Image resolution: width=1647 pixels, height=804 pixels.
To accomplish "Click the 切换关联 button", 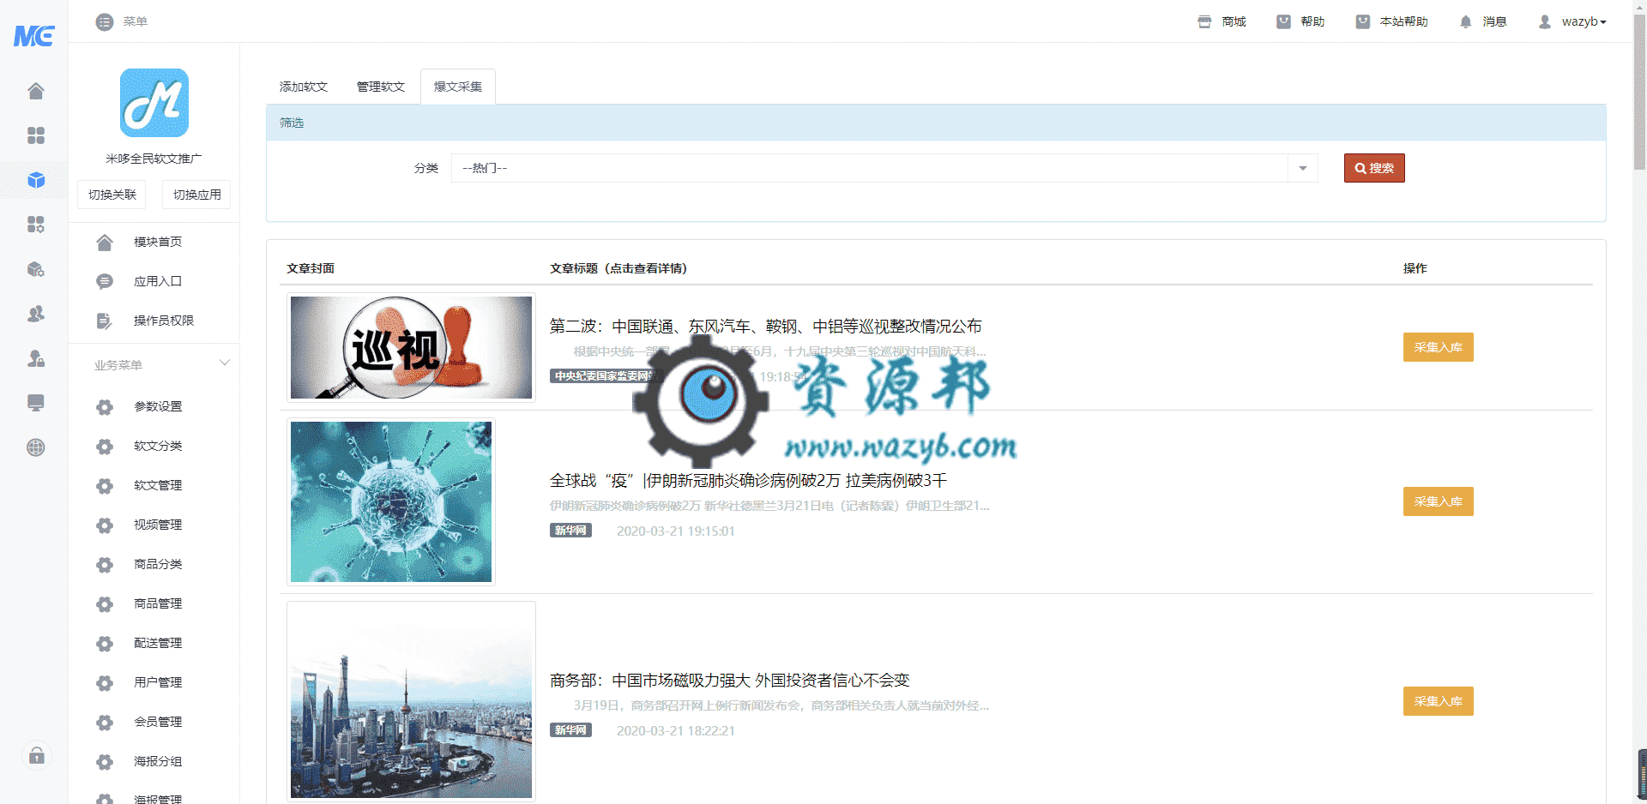I will (x=112, y=195).
